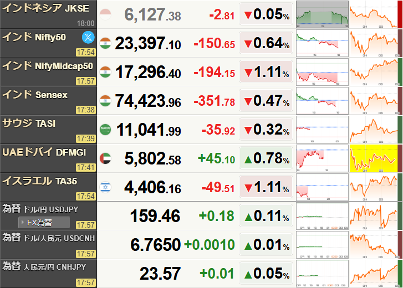403x288 pixels.
Task: Click the UAE flag icon
Action: click(105, 158)
